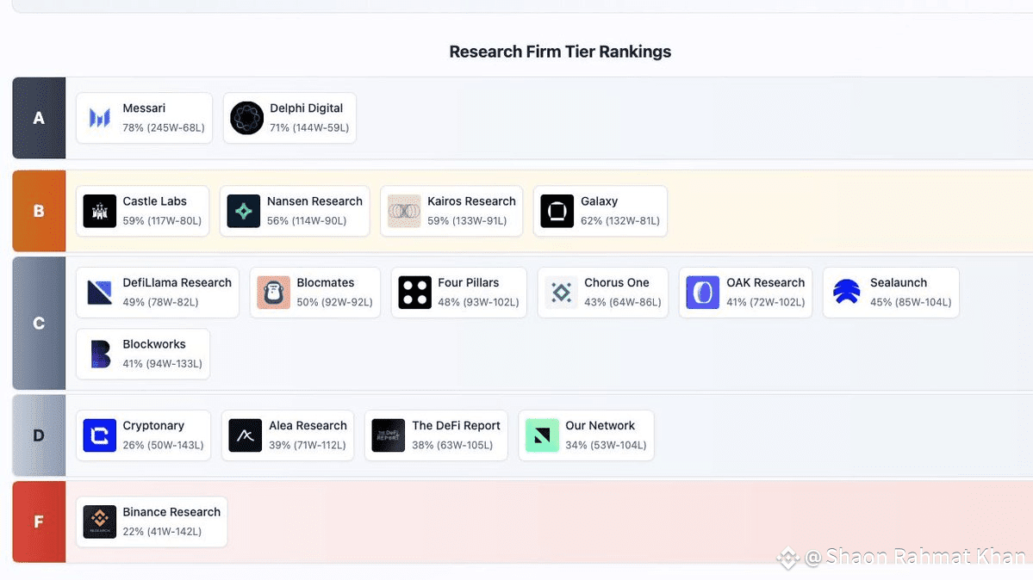Open the DefiLlama Research card
This screenshot has width=1033, height=580.
[x=158, y=293]
